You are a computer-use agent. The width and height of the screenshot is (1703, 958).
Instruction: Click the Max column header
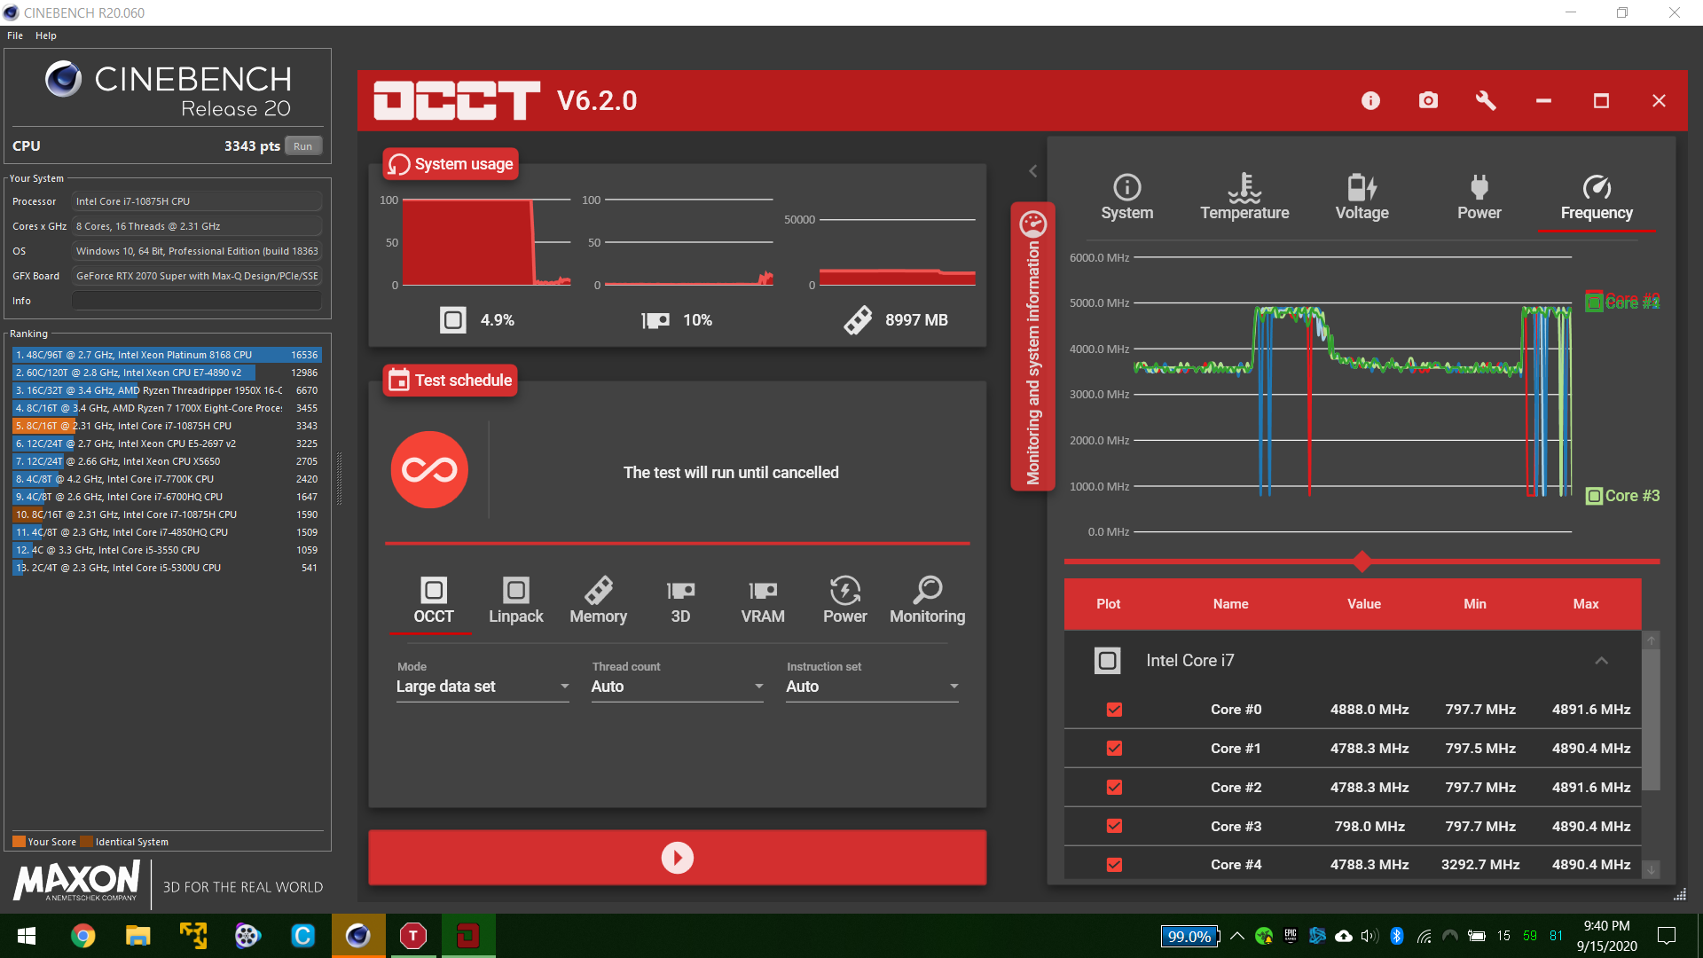[1586, 604]
